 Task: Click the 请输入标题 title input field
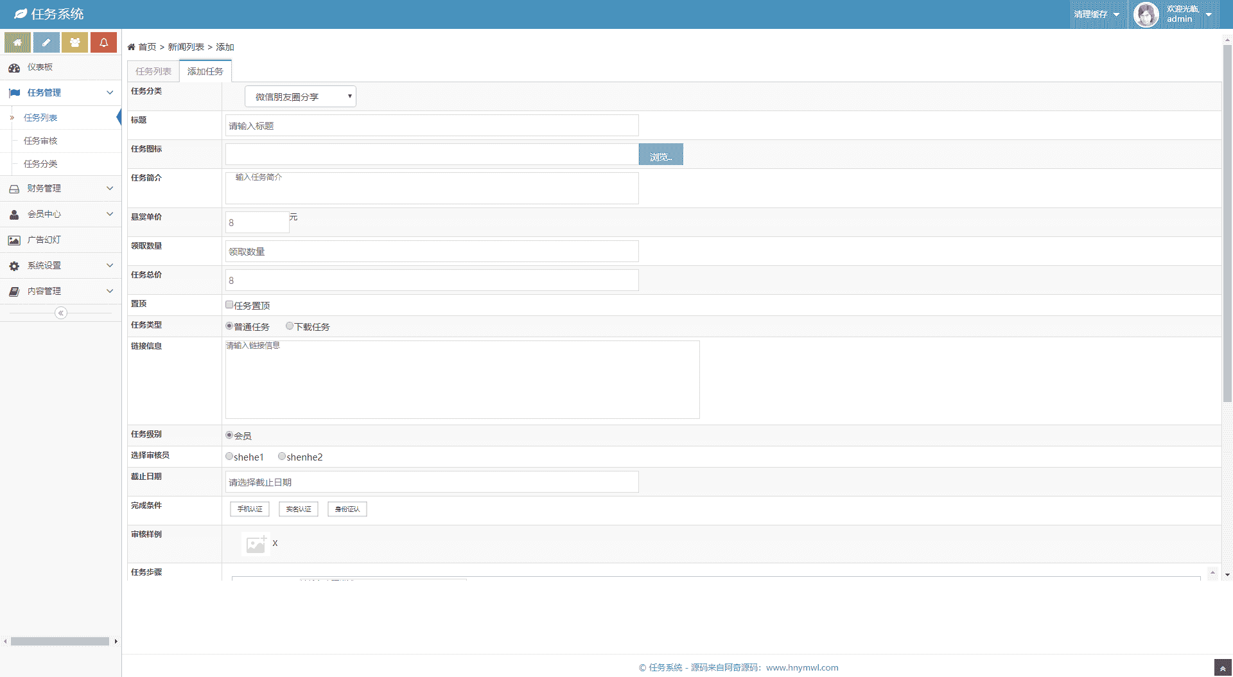(432, 125)
